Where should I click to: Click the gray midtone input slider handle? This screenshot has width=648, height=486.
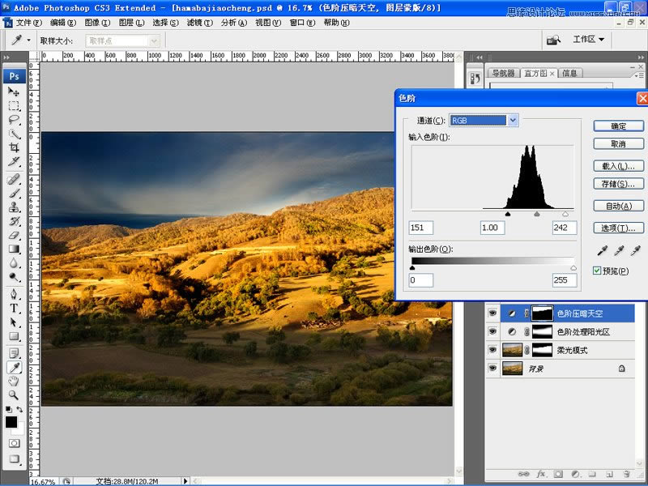pyautogui.click(x=536, y=215)
